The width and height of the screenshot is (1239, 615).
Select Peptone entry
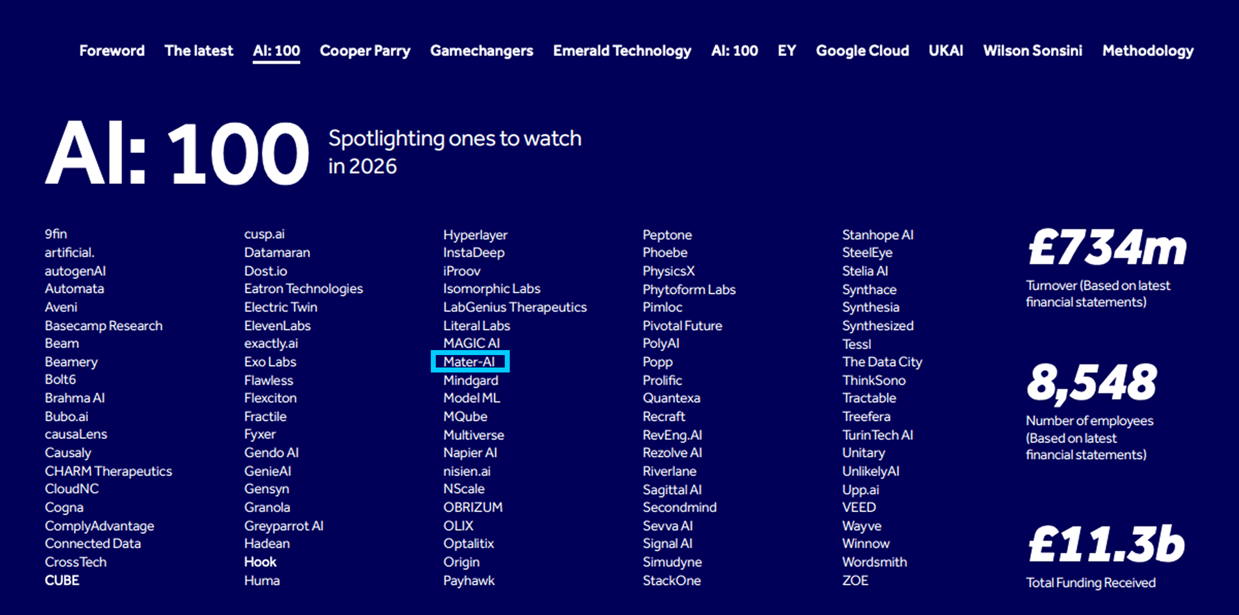pos(667,235)
